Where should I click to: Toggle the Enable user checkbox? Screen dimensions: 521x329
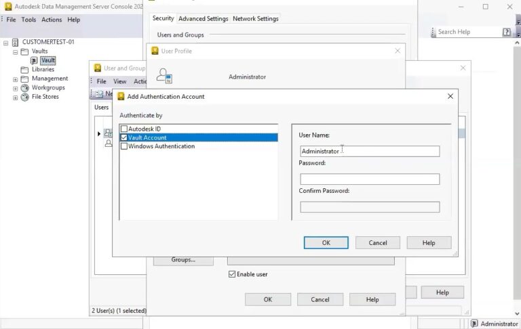[232, 274]
